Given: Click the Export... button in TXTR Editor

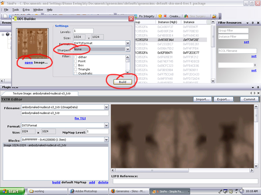Looking at the screenshot, I should 224,99.
